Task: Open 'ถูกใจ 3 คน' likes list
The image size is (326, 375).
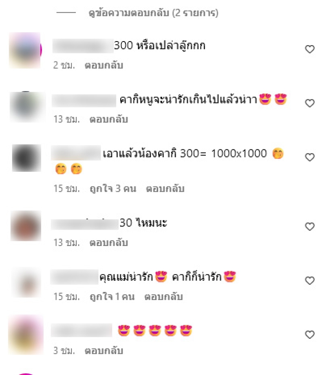Action: [113, 189]
